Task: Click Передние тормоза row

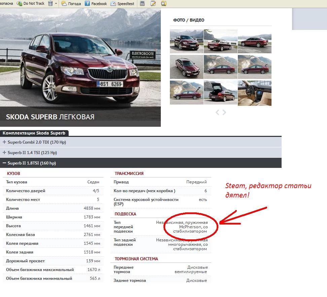Action: pos(161,270)
